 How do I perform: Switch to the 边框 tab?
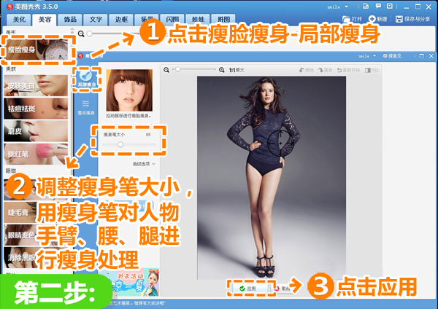[x=121, y=20]
